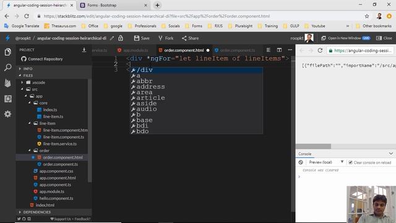Click Connect Repository
This screenshot has width=396, height=223.
41,59
